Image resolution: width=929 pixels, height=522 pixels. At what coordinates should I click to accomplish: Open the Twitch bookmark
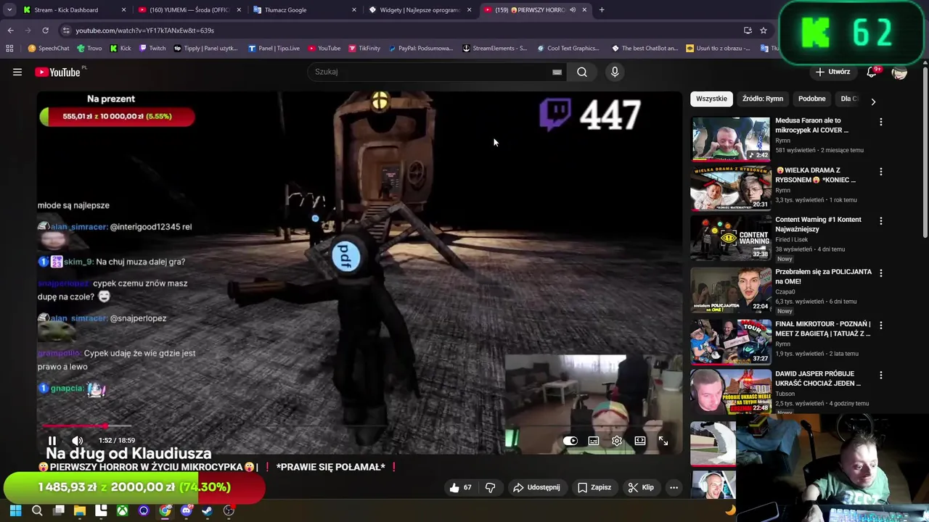click(152, 49)
